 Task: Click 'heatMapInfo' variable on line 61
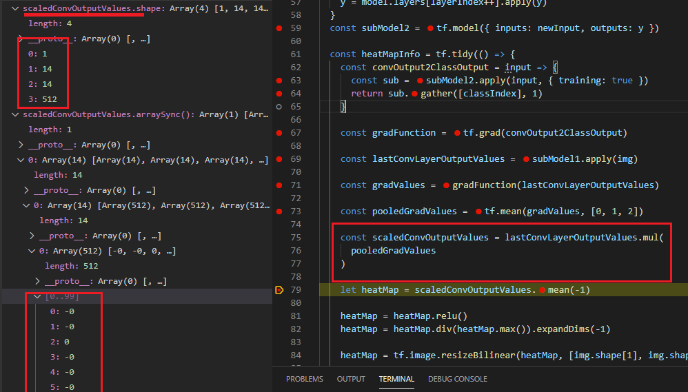(390, 54)
